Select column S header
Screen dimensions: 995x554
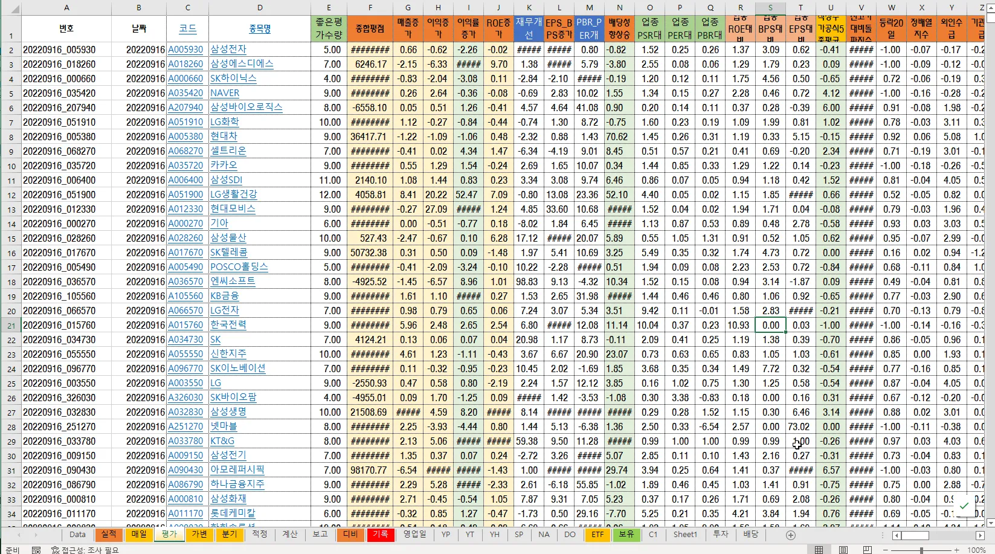[770, 8]
